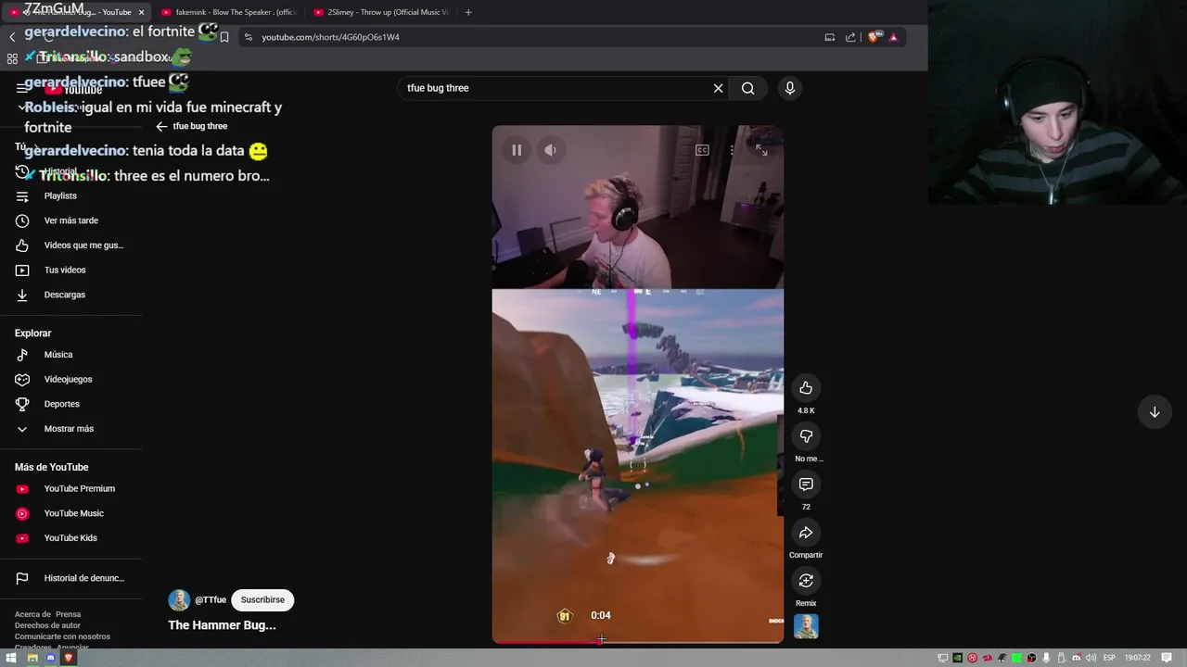The height and width of the screenshot is (667, 1187).
Task: Click the taskbar clock showing 19:07:22
Action: pyautogui.click(x=1138, y=658)
